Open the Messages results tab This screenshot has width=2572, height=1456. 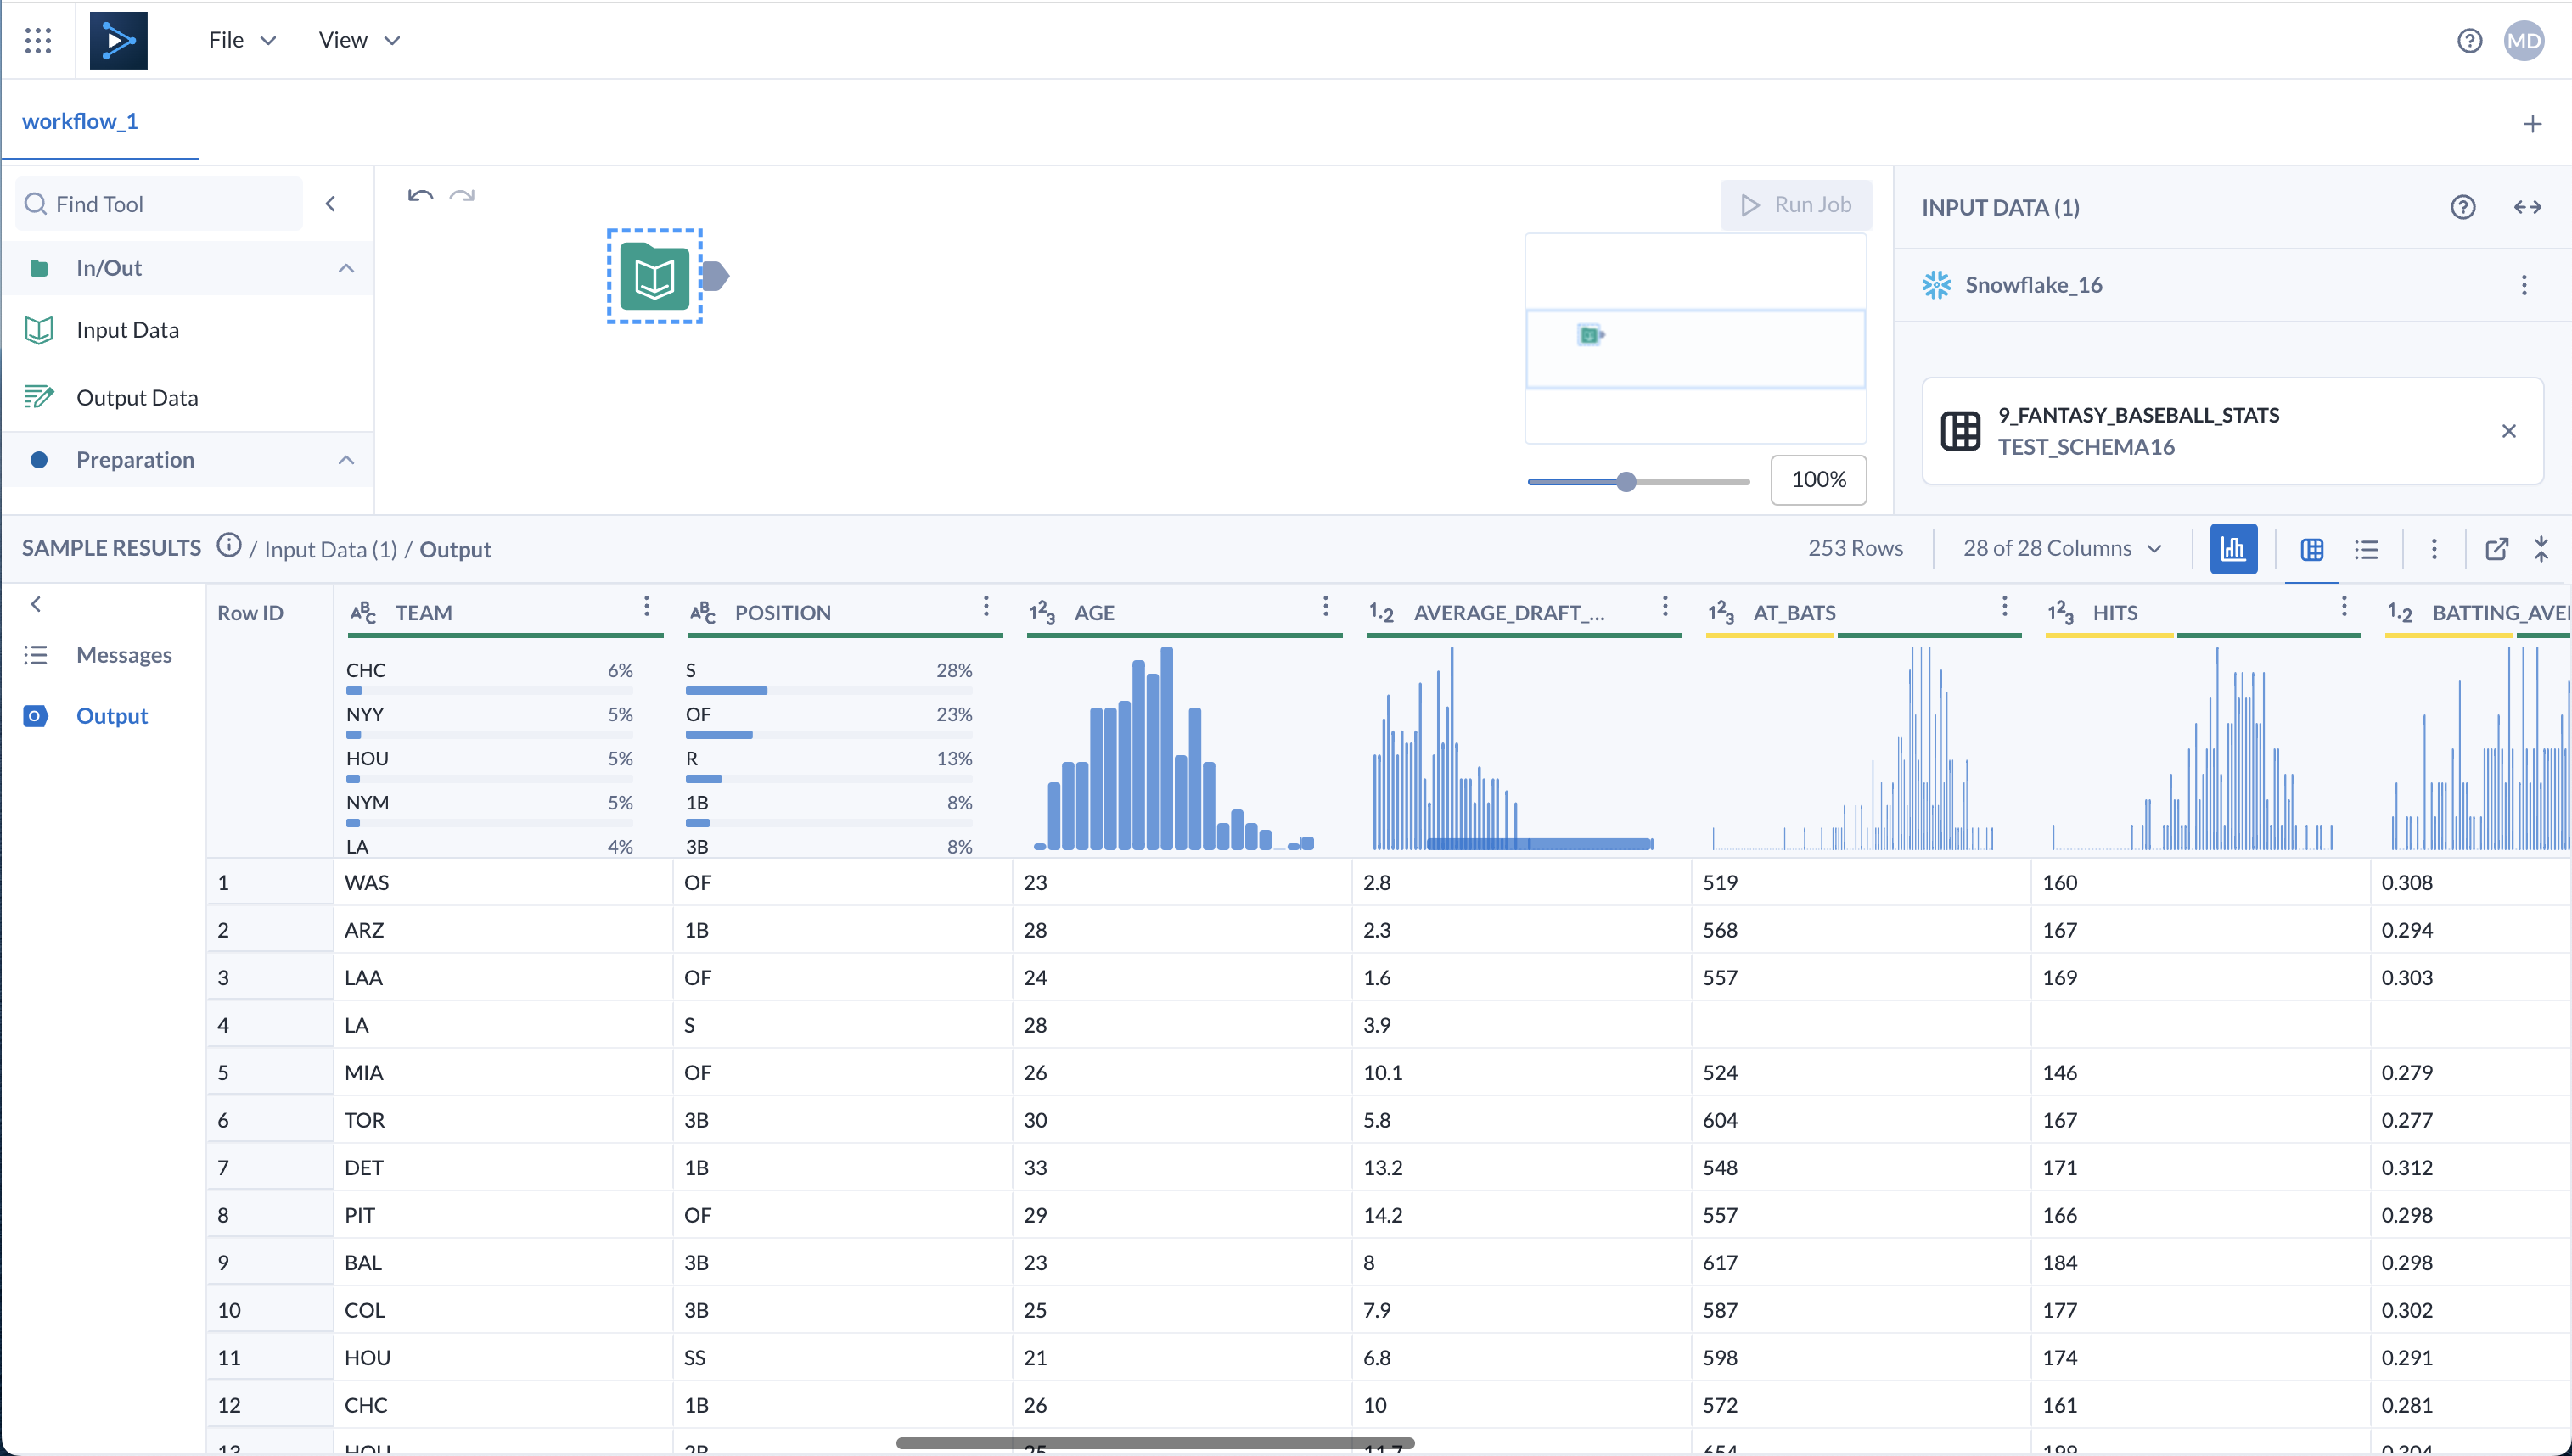98,655
